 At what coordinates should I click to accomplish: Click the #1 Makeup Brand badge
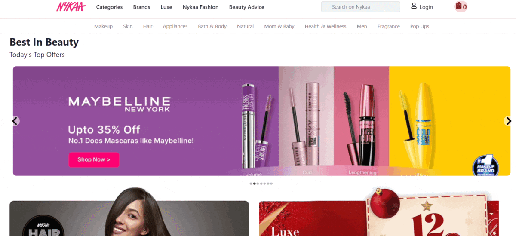tap(485, 166)
